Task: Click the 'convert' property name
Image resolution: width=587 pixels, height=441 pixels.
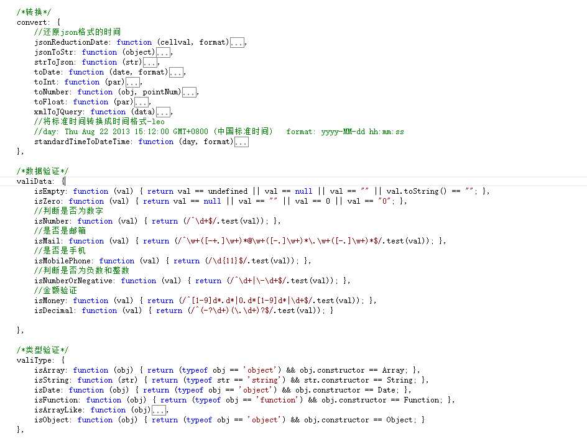Action: [x=32, y=22]
